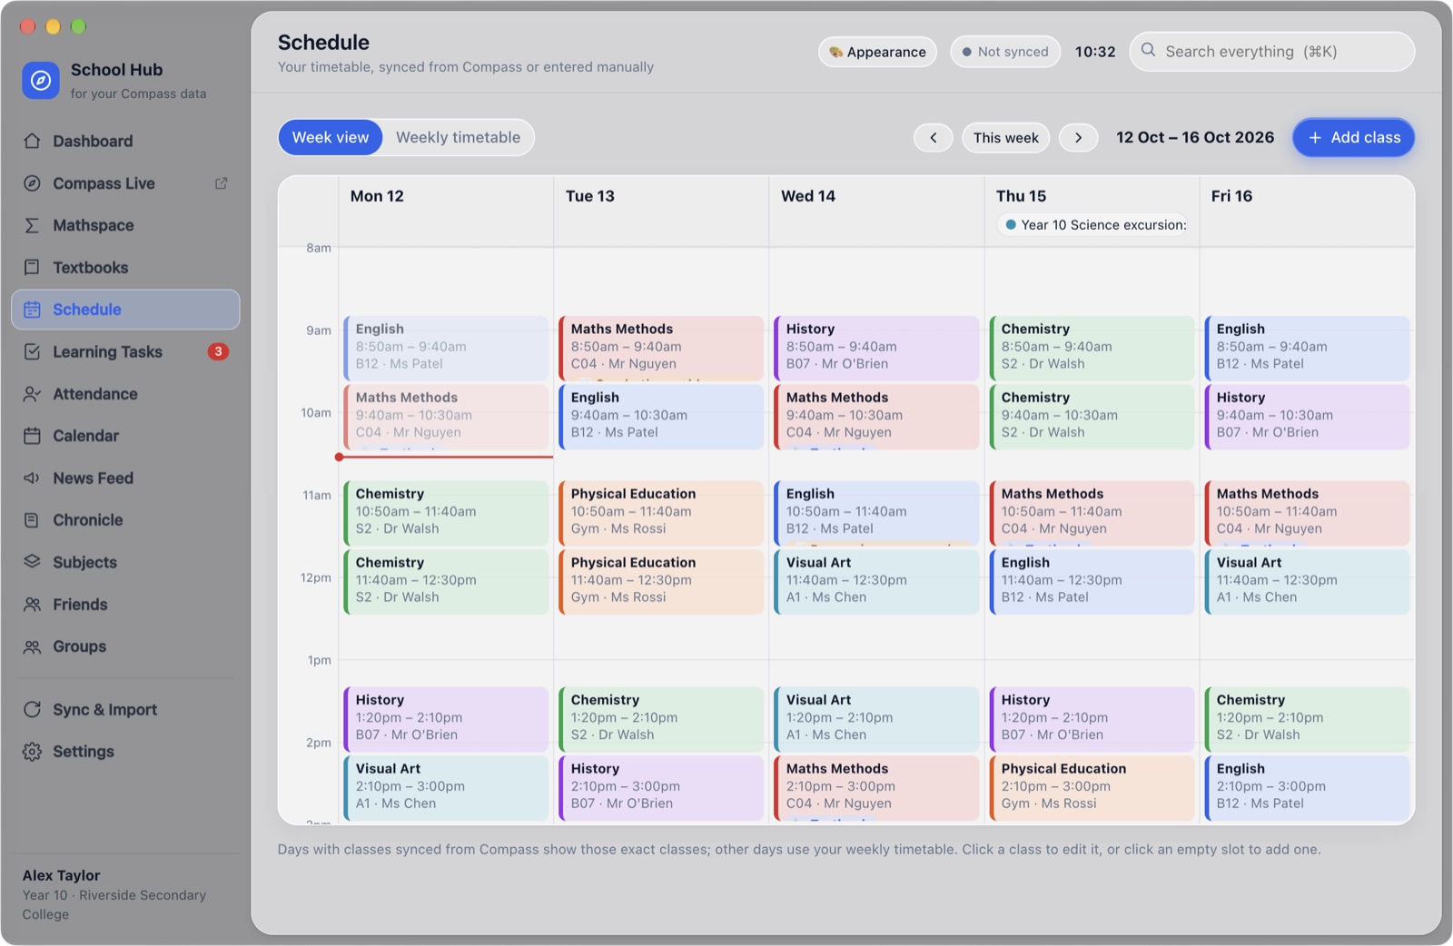
Task: Select the Tue 13 day header
Action: [590, 196]
